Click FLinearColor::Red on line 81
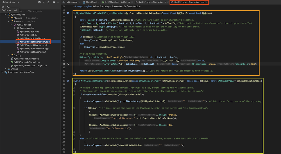The image size is (281, 154). [x=245, y=64]
